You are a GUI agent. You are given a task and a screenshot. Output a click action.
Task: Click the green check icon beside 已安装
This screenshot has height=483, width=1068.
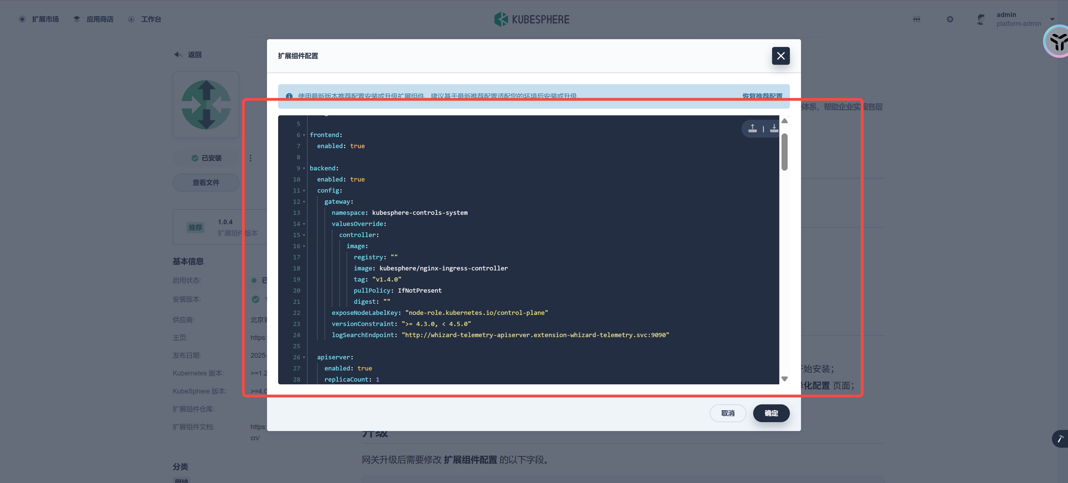coord(194,158)
